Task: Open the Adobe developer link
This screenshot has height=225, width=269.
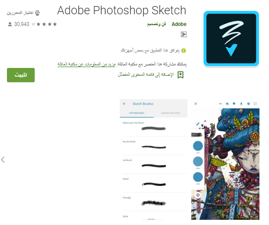Action: 179,24
